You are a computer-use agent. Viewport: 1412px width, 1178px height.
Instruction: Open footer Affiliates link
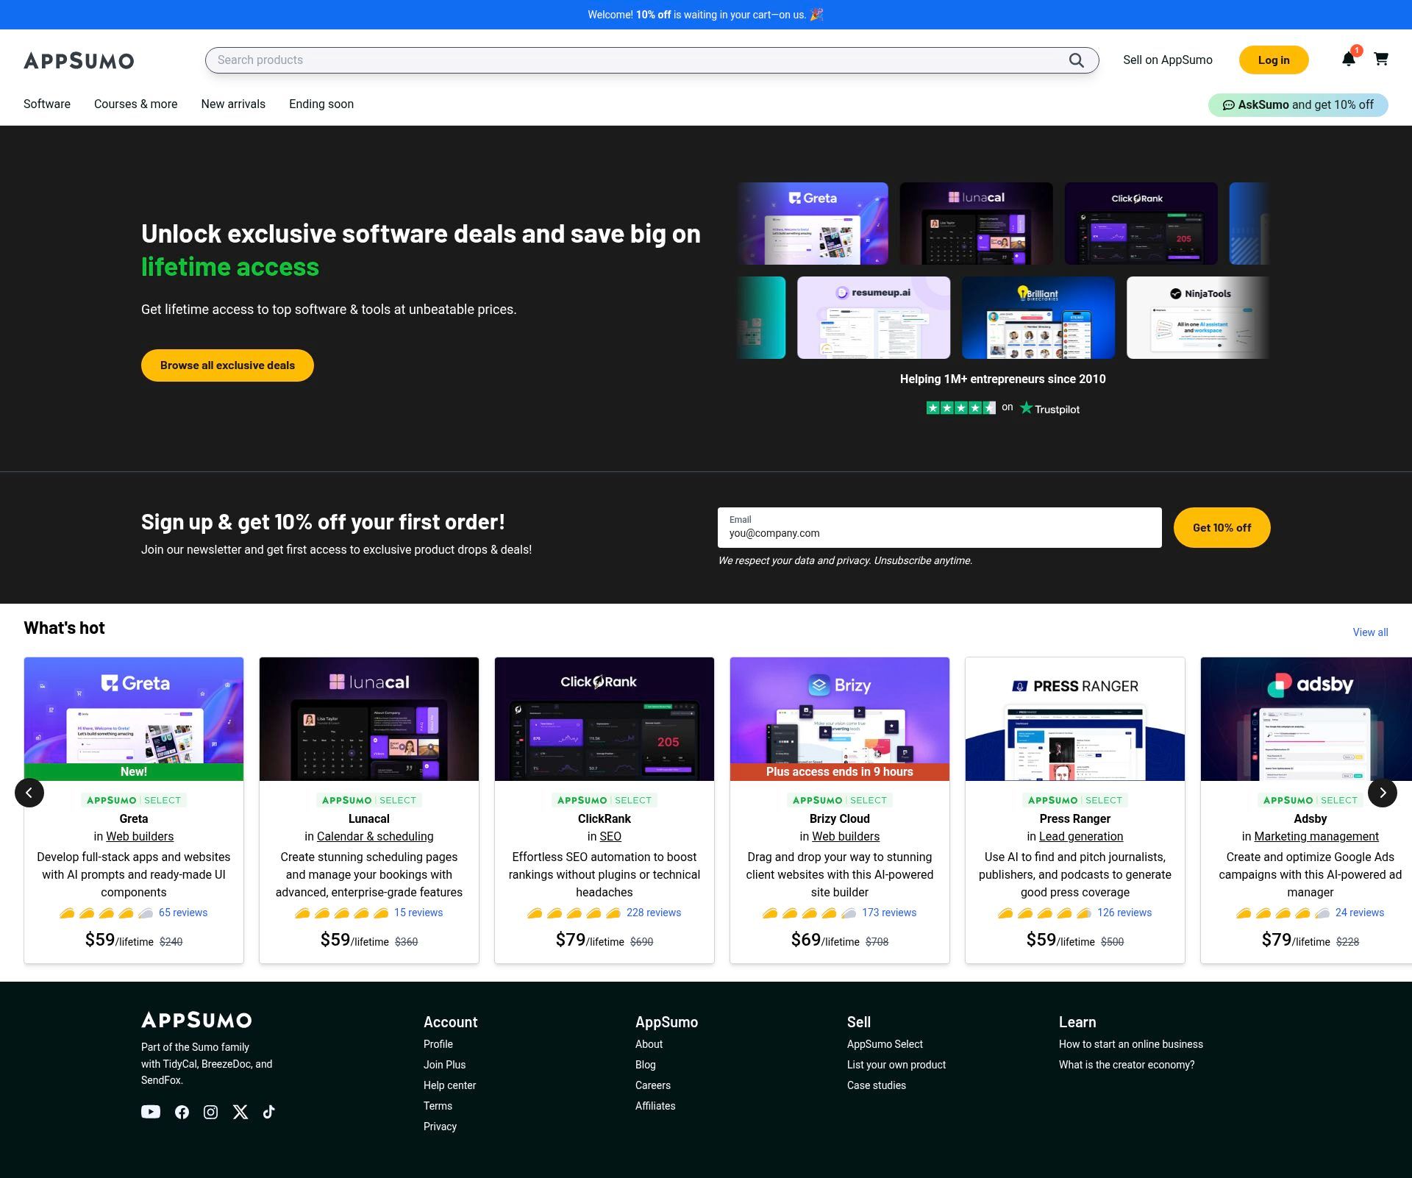click(655, 1106)
